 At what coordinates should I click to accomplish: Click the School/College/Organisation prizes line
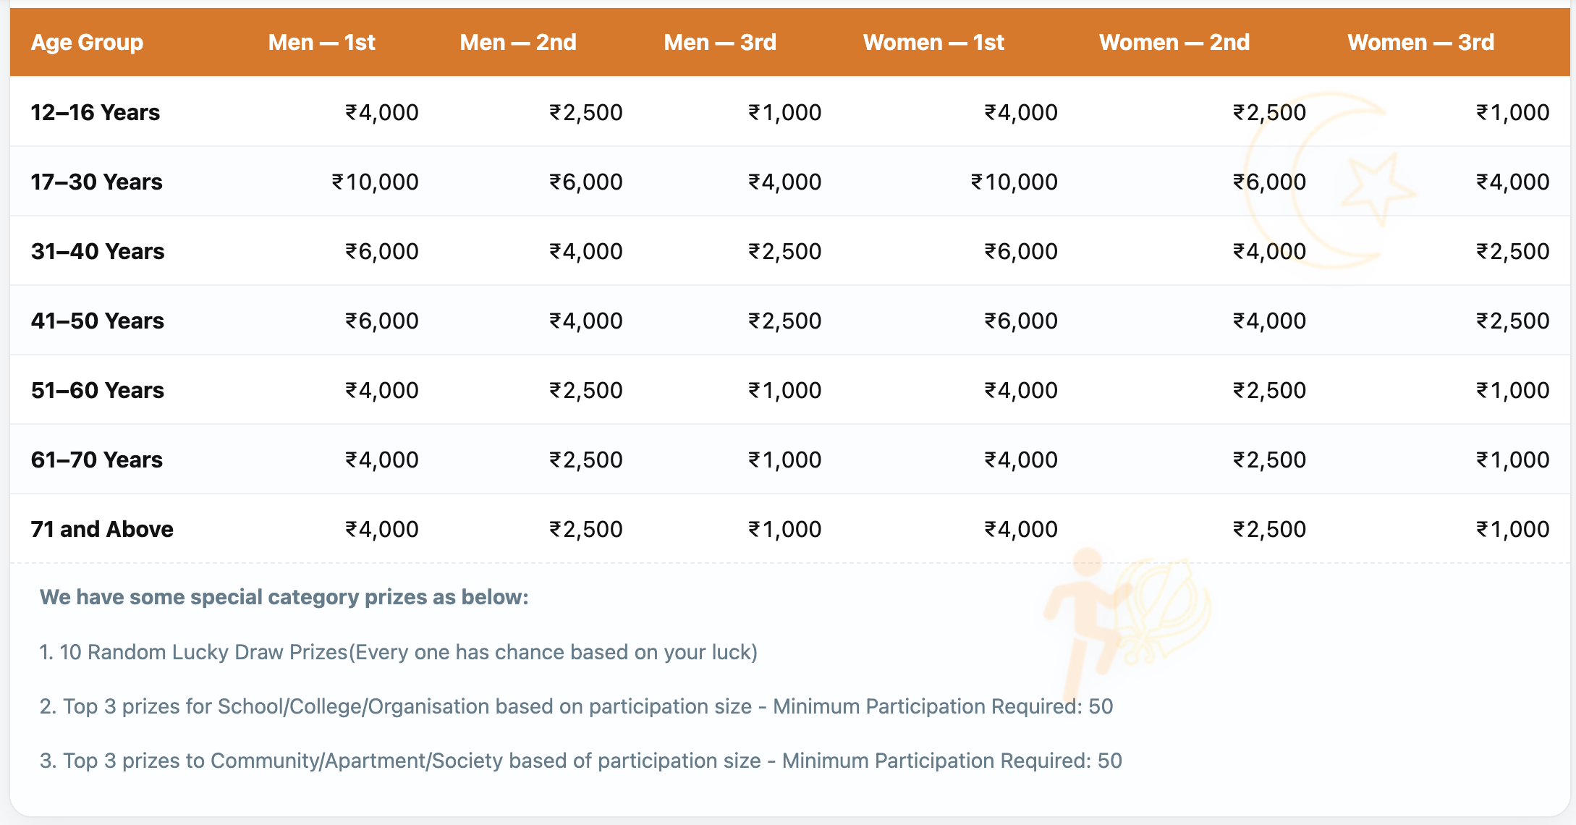pyautogui.click(x=576, y=706)
